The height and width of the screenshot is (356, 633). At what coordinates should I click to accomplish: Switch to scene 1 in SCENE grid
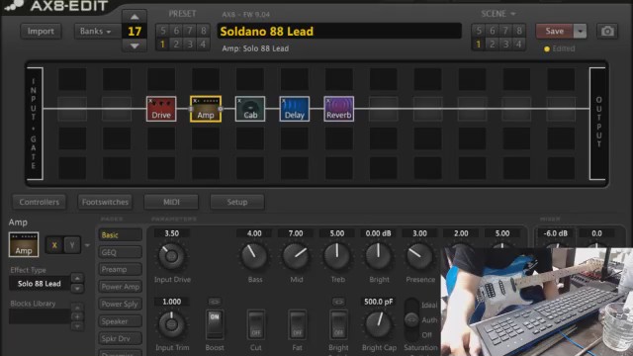(479, 44)
